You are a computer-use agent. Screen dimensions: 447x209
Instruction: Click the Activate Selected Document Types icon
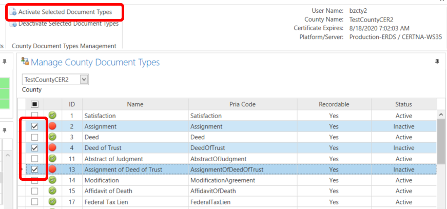click(13, 11)
